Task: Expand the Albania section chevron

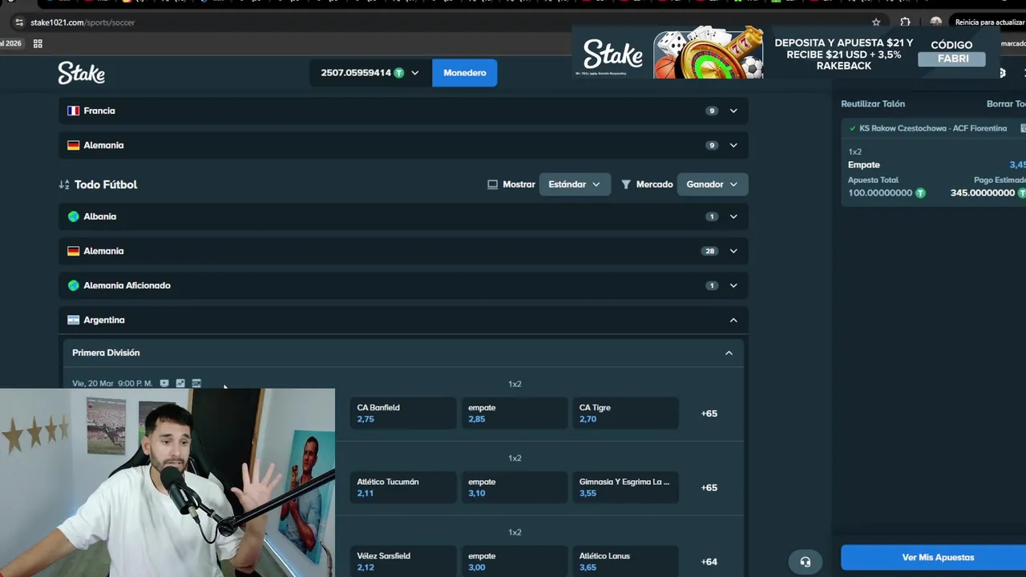Action: tap(733, 216)
